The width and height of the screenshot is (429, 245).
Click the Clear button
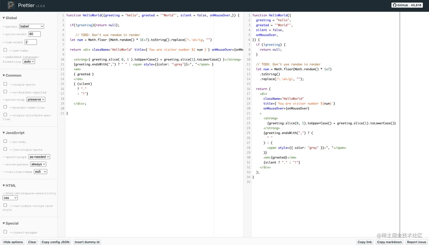[x=32, y=242]
